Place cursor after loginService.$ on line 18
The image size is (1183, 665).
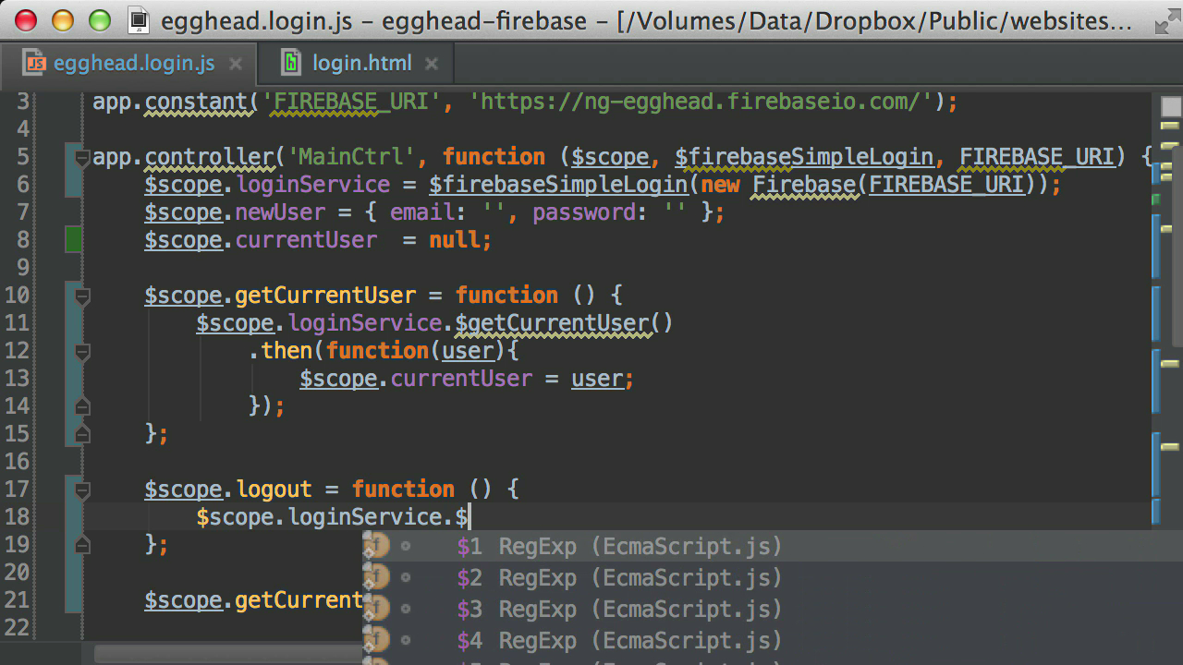click(x=471, y=517)
